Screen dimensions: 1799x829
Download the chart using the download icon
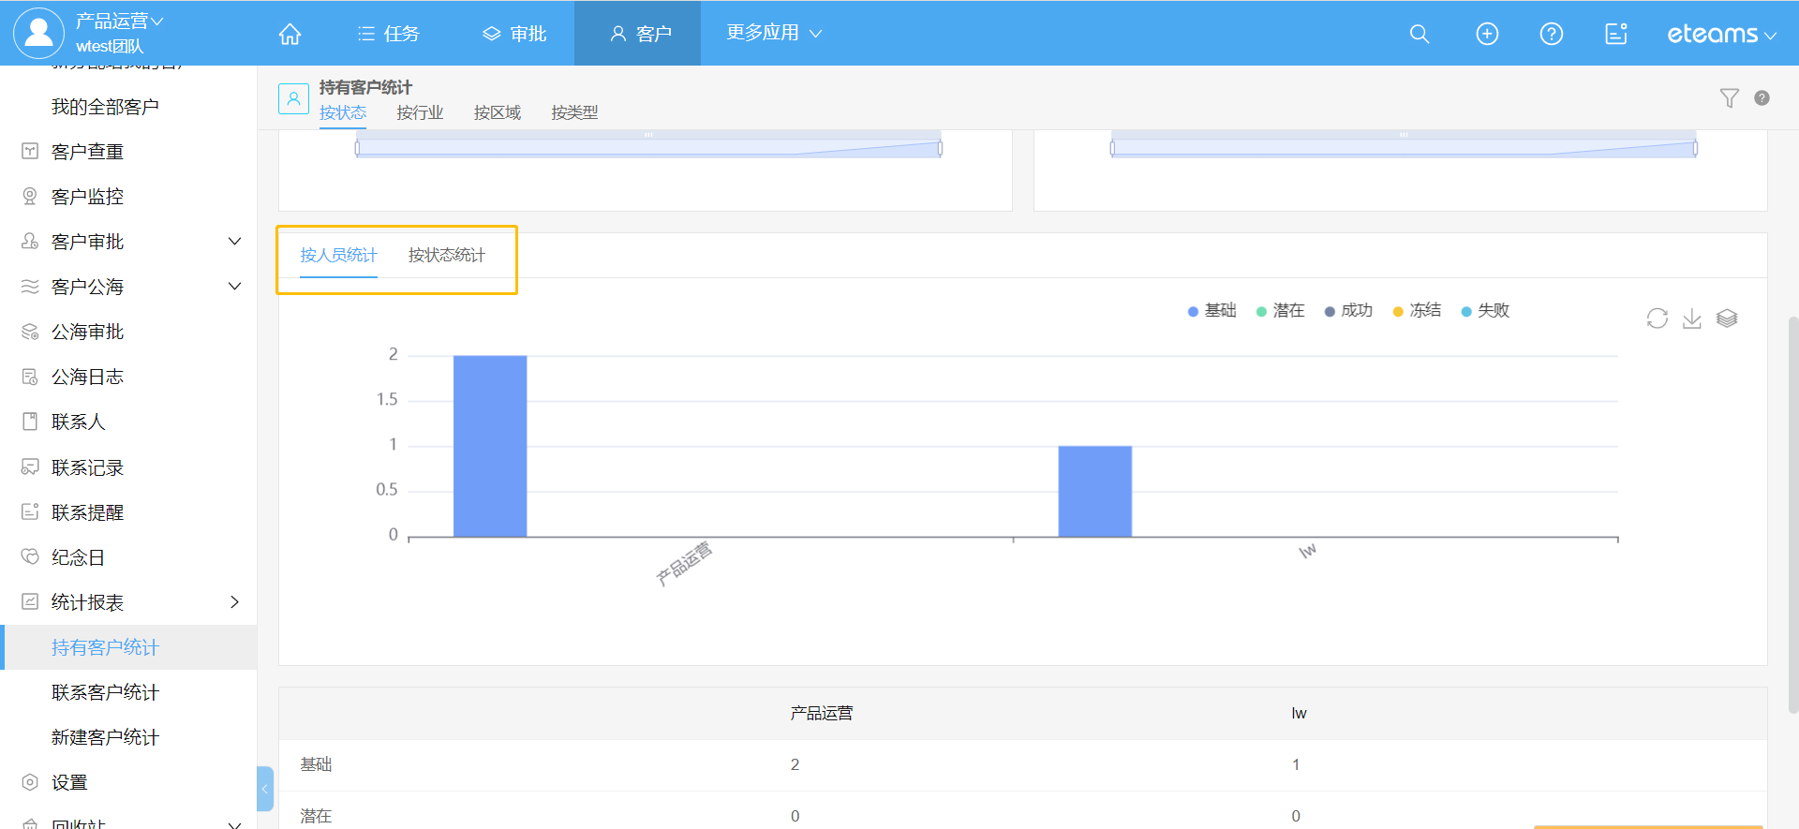click(1691, 318)
